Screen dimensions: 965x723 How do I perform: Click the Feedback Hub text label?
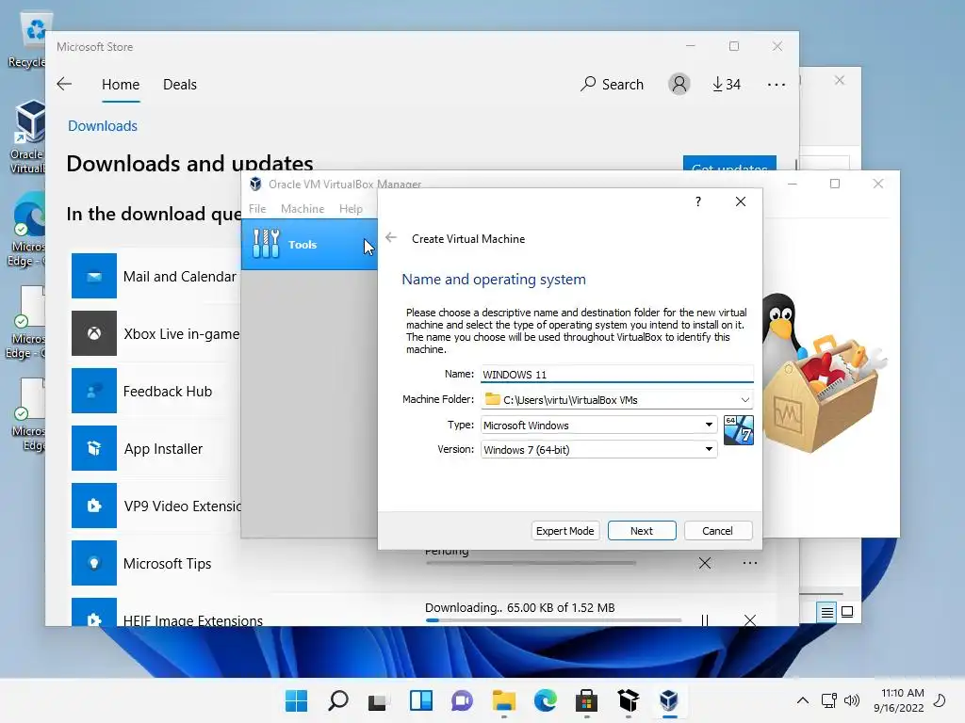point(168,391)
